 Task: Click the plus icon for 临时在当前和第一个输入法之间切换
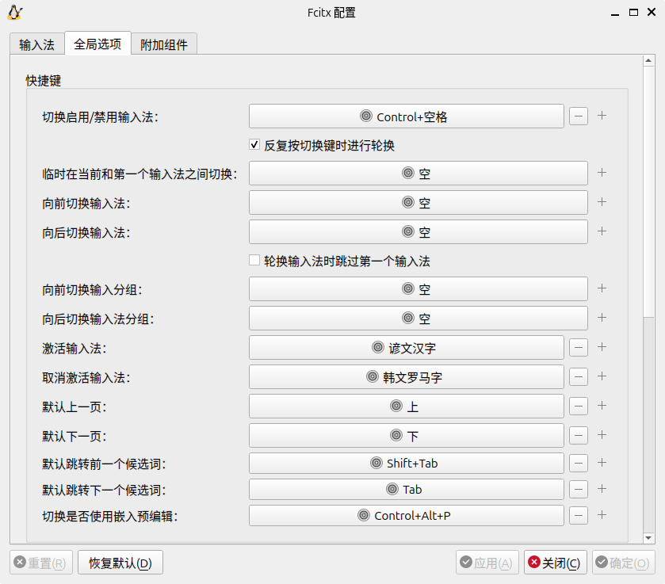(602, 173)
